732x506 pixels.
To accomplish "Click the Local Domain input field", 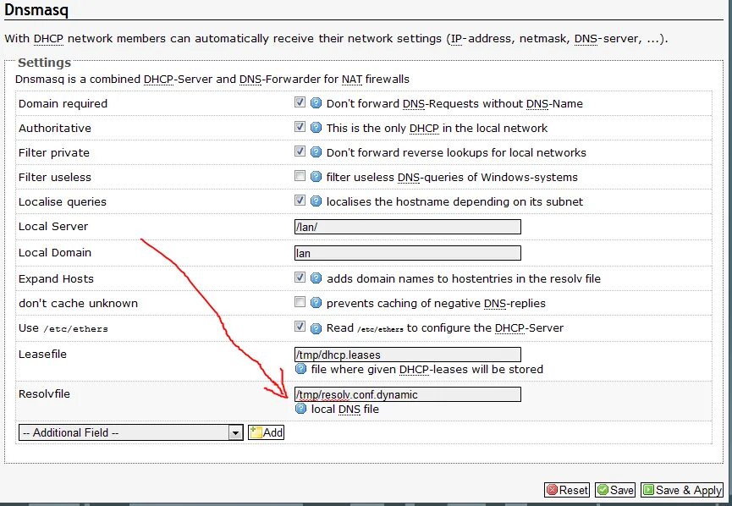I will (x=408, y=253).
